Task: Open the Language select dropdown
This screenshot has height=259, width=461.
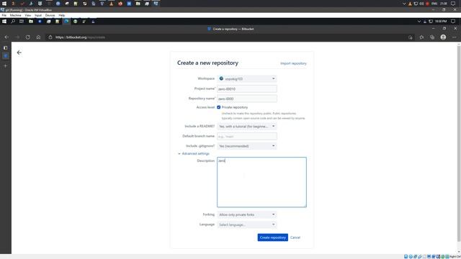Action: pyautogui.click(x=246, y=224)
